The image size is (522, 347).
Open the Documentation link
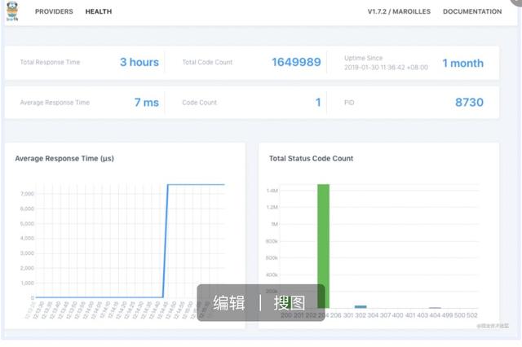tap(472, 11)
